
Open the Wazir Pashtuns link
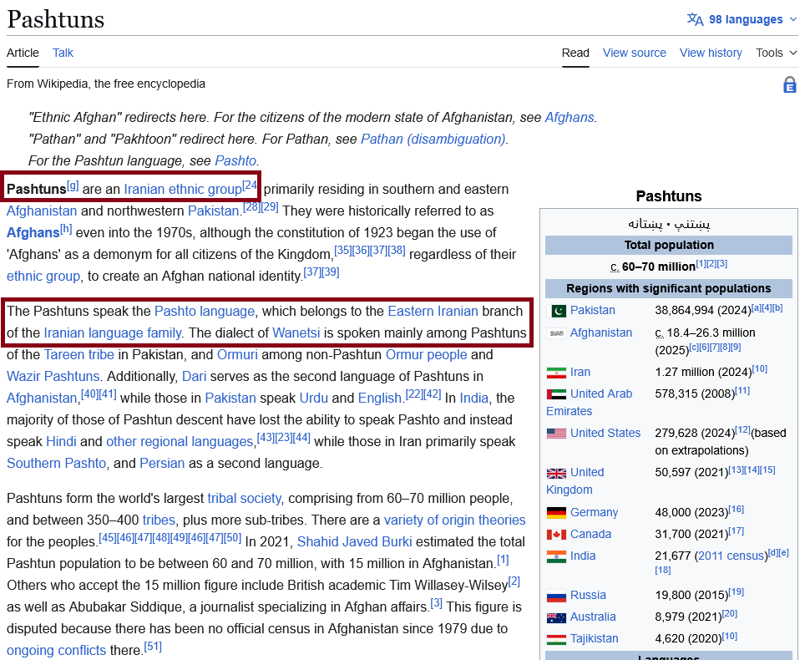coord(53,376)
